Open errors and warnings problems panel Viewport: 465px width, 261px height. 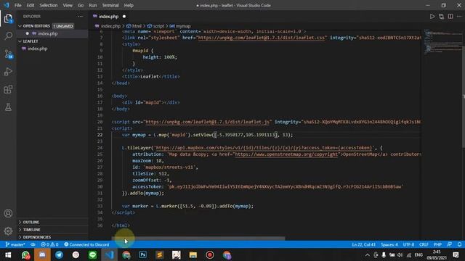tap(49, 244)
